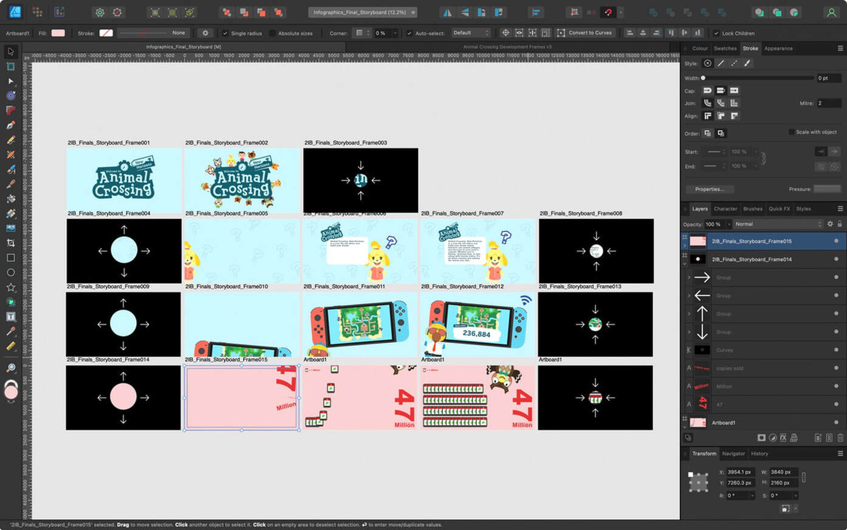Screen dimensions: 847x530
Task: Click the Flip Vertical icon
Action: point(465,12)
